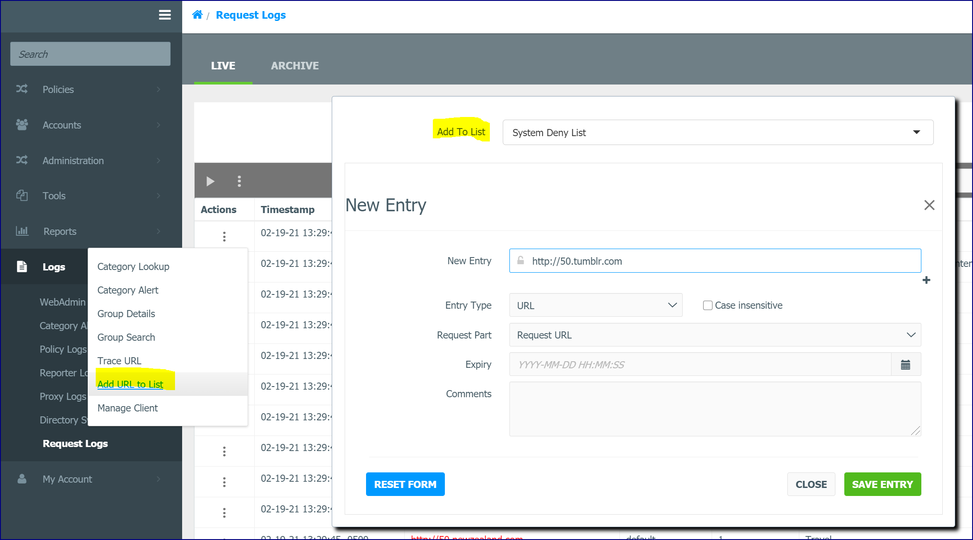Click the Policies shuffle icon

[x=22, y=89]
